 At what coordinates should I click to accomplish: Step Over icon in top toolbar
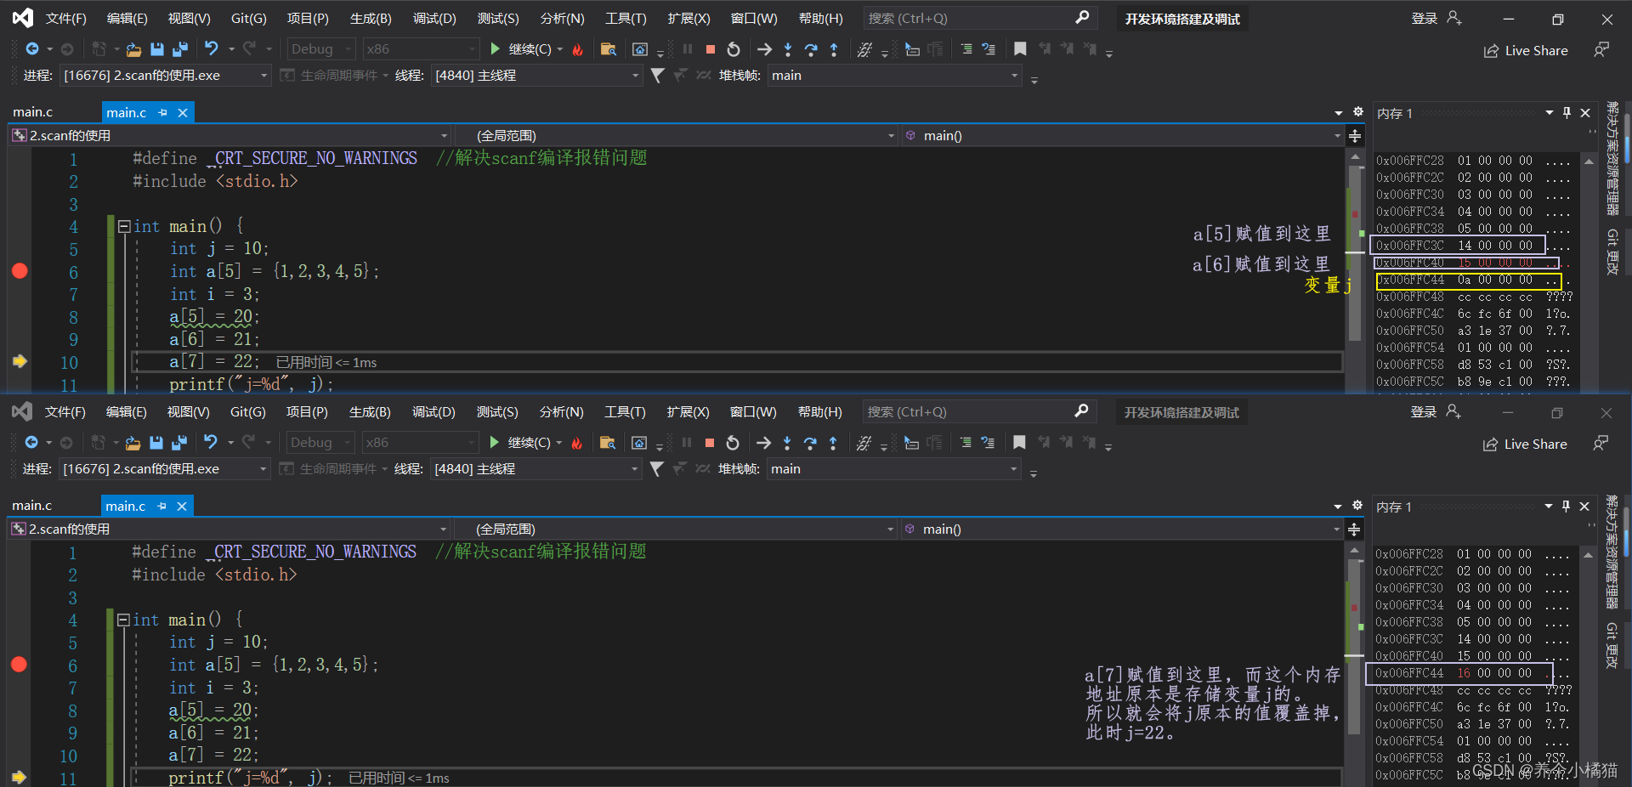coord(811,49)
